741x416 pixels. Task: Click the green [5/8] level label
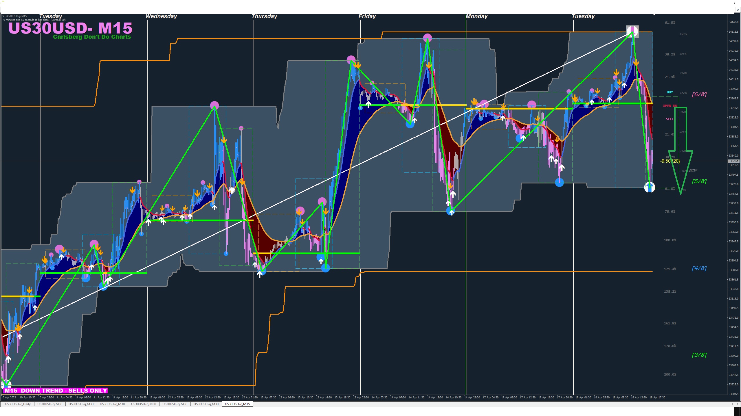(699, 181)
